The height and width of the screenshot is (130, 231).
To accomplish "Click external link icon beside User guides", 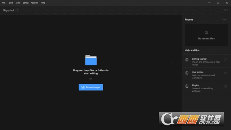I will [x=226, y=73].
